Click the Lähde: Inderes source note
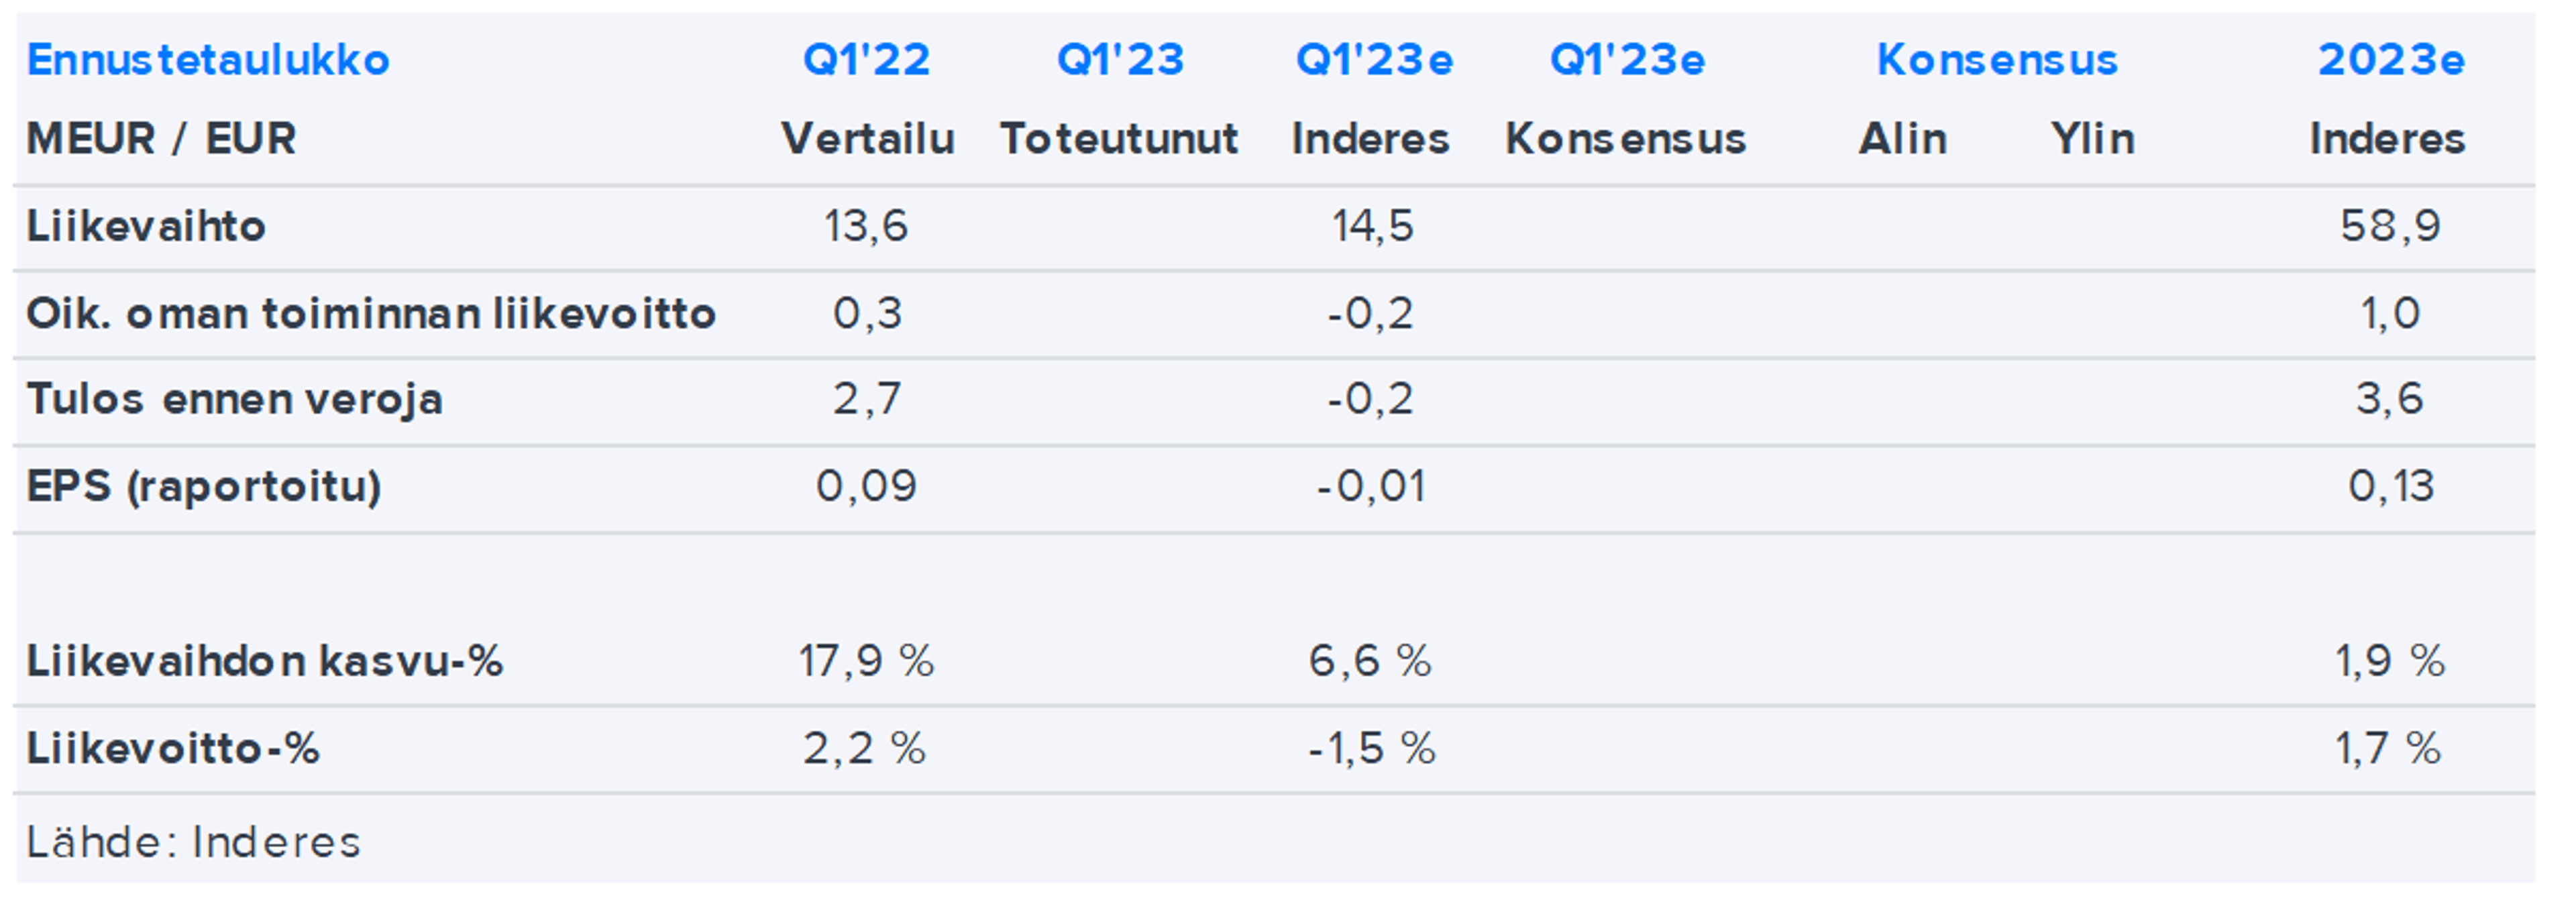Image resolution: width=2576 pixels, height=904 pixels. (x=193, y=842)
